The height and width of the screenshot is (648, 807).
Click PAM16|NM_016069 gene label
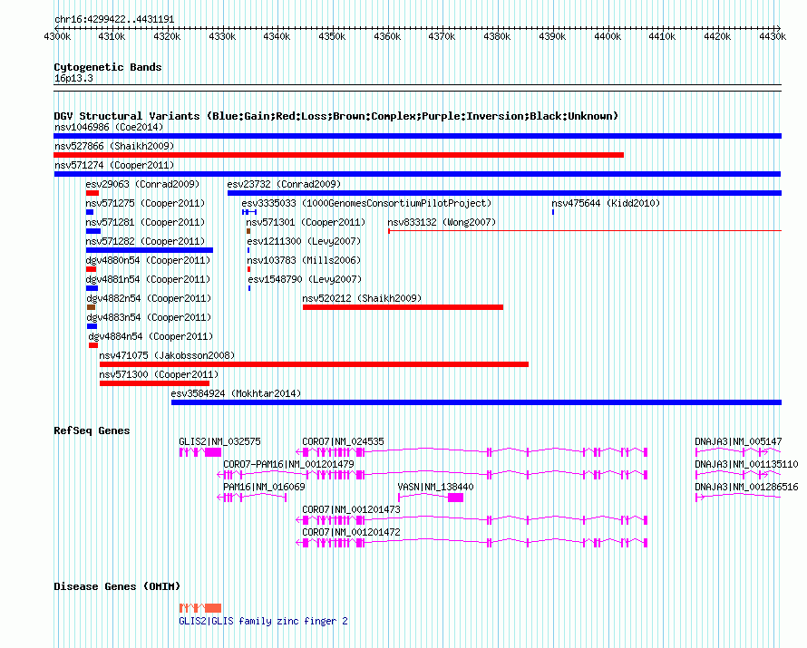264,487
